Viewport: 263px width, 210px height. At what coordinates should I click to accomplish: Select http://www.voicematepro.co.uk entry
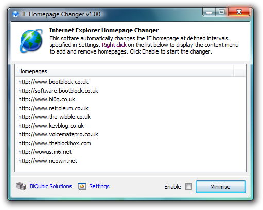[x=58, y=134]
